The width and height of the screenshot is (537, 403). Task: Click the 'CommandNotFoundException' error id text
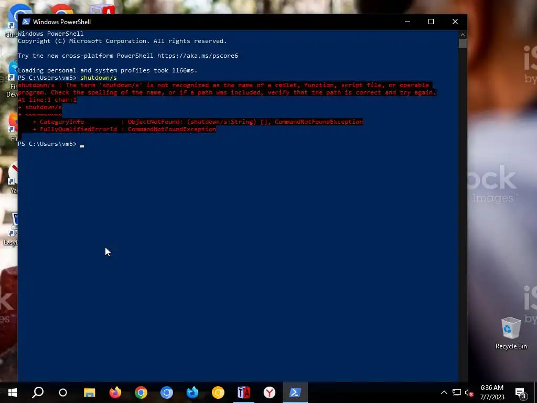(x=172, y=129)
